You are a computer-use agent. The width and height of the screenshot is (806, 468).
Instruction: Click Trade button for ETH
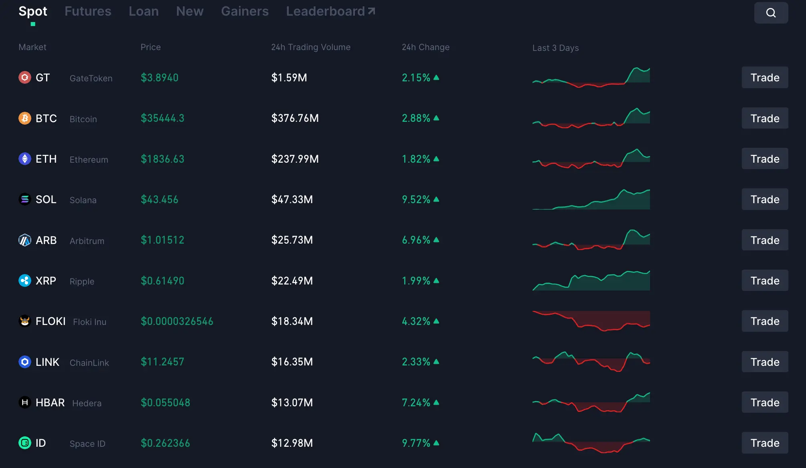click(x=765, y=159)
